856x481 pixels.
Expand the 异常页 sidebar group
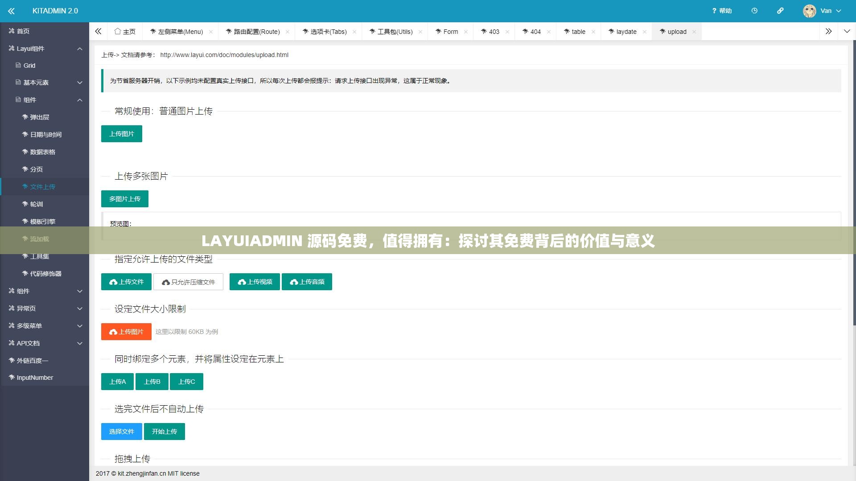(x=45, y=308)
